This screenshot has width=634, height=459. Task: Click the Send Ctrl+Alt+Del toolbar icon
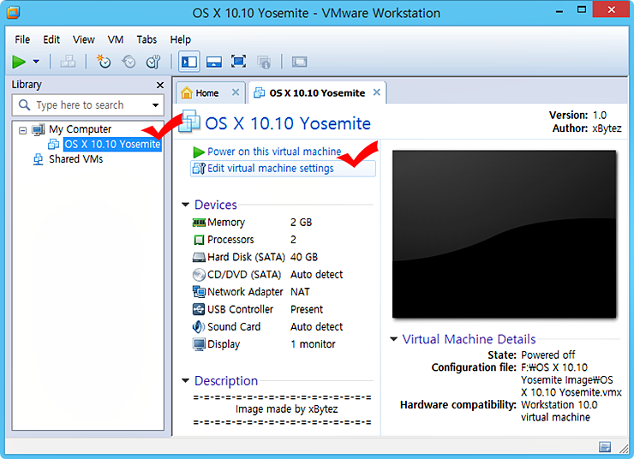pos(68,62)
